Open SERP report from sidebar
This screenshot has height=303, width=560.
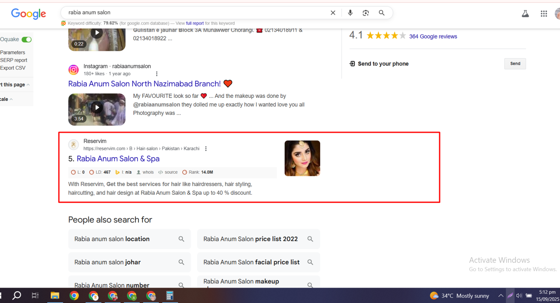[14, 60]
